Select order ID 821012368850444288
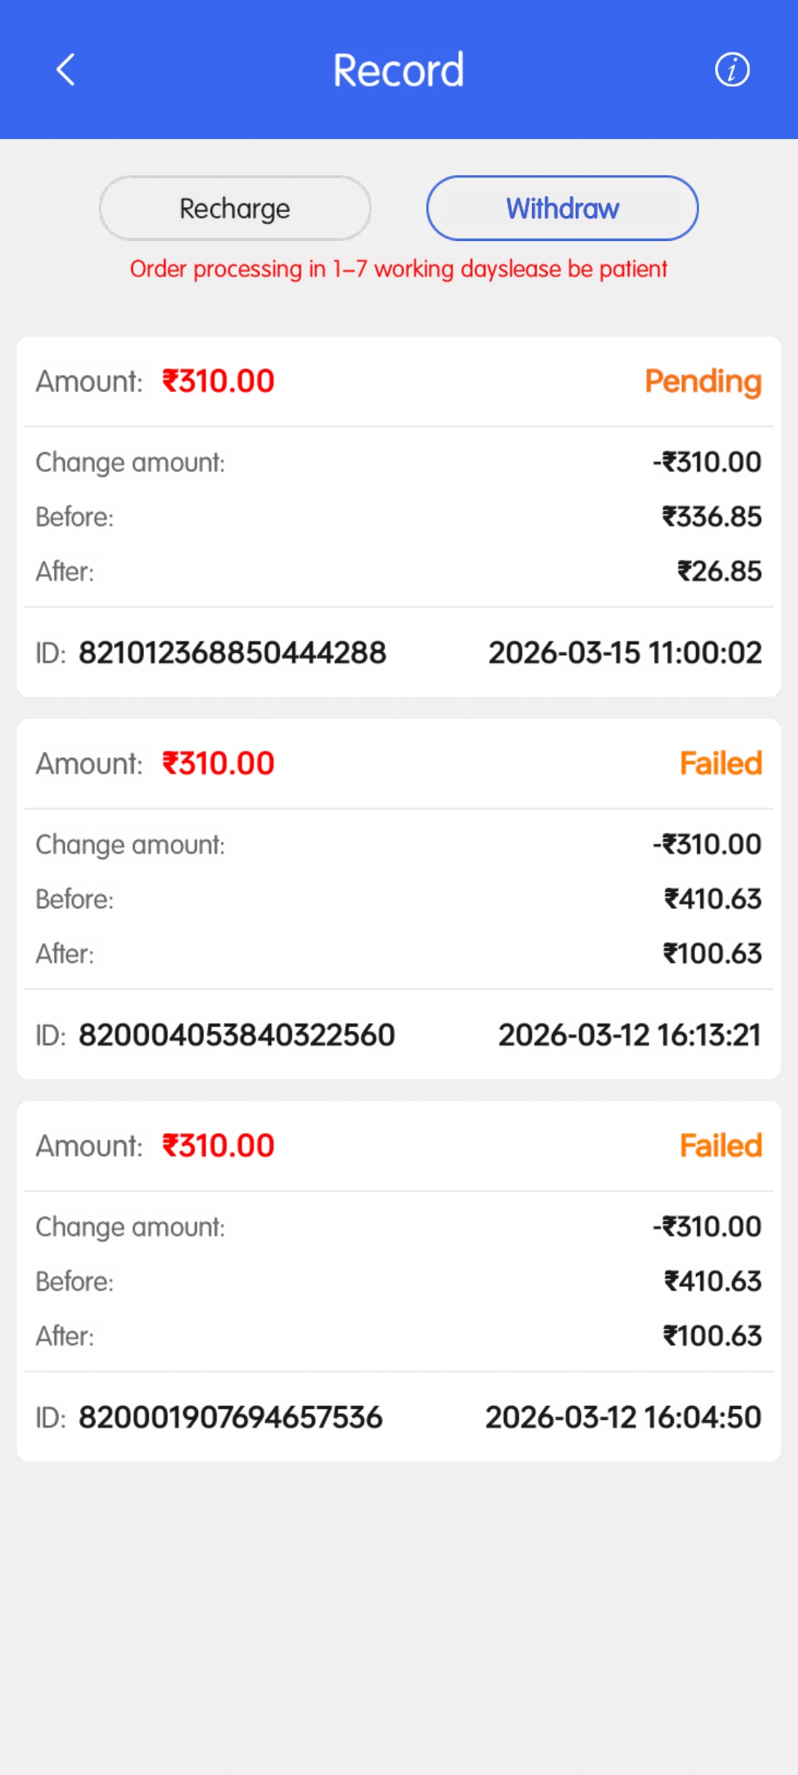Screen dimensions: 798x1775 tap(232, 653)
